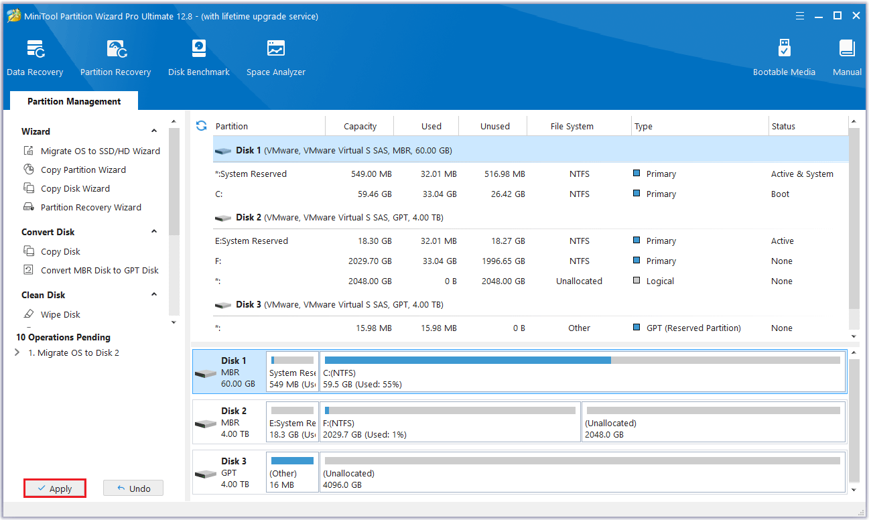The image size is (869, 520).
Task: Switch to the Partition Management tab
Action: (x=74, y=101)
